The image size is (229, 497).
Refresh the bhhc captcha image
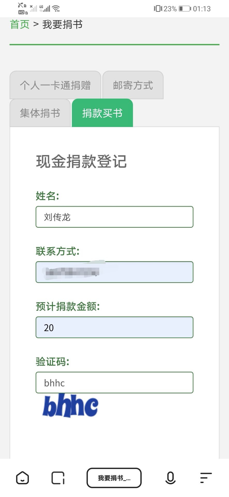(70, 406)
